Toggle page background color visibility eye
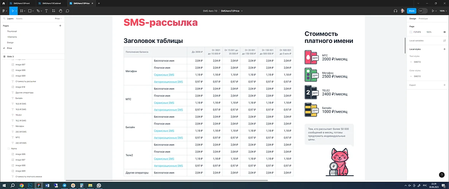The image size is (449, 189). point(444,32)
